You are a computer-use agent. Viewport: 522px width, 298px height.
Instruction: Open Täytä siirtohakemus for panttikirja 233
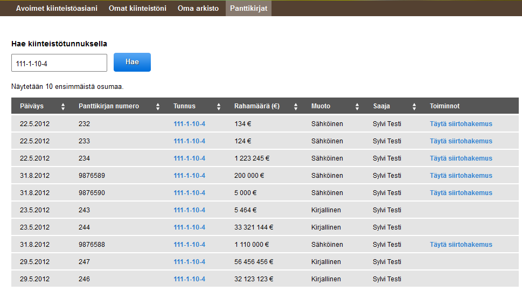click(461, 141)
